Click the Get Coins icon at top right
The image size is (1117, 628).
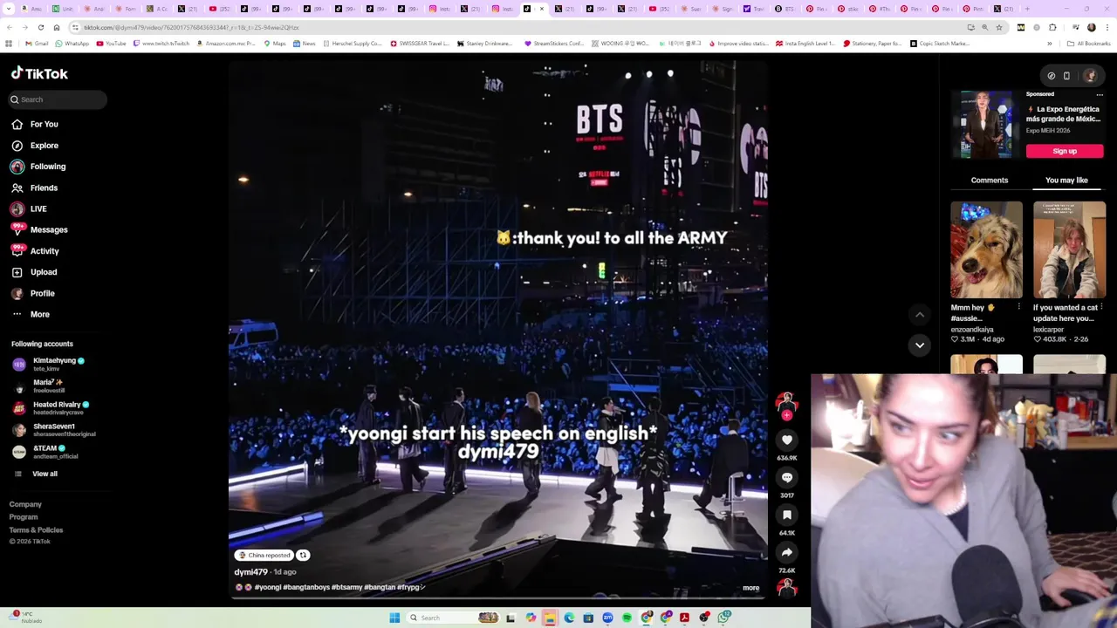[1051, 76]
